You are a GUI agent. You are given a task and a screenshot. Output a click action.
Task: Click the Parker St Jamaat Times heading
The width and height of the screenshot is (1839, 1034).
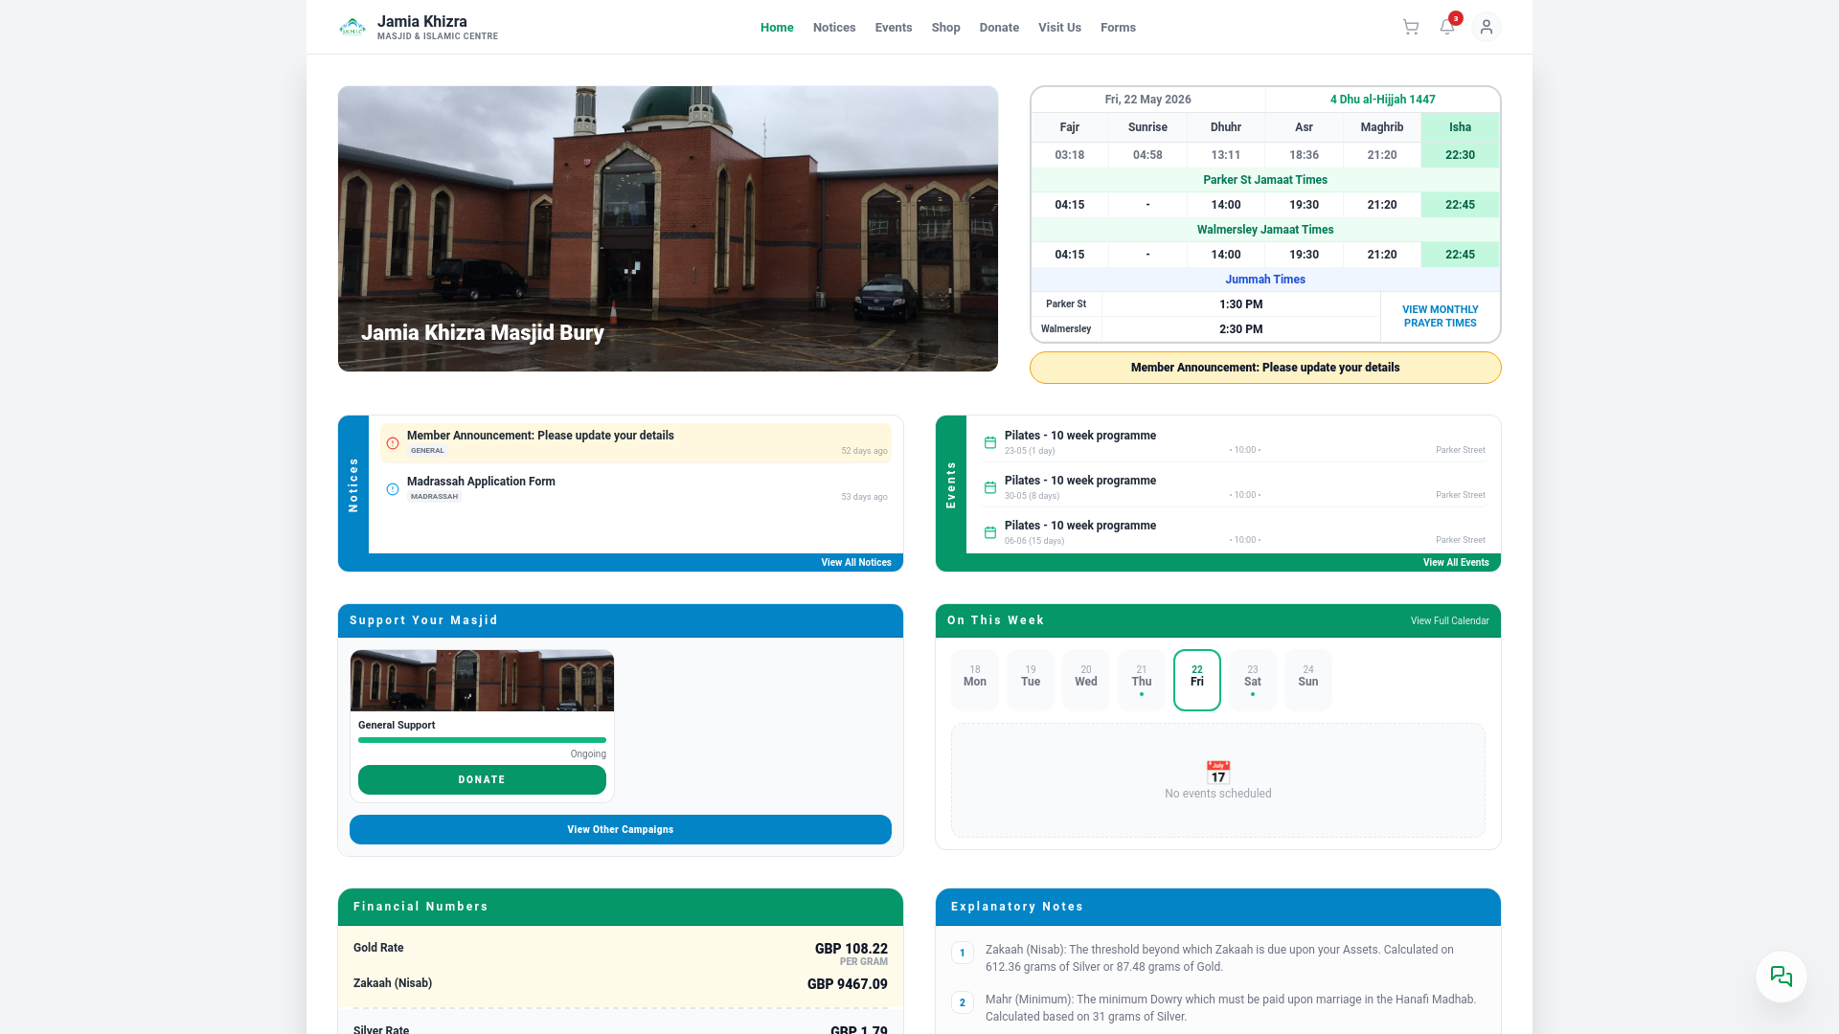pyautogui.click(x=1265, y=180)
